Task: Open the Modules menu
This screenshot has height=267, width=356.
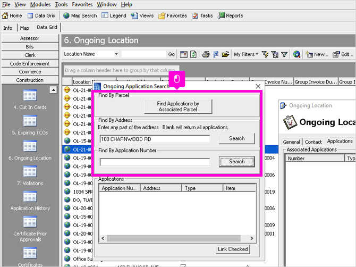Action: pos(40,5)
